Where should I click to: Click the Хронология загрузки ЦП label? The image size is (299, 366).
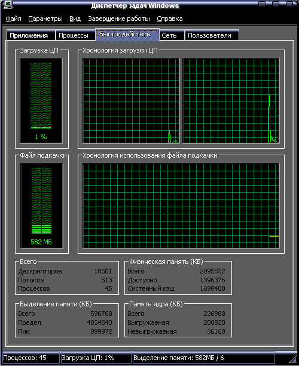coord(120,50)
